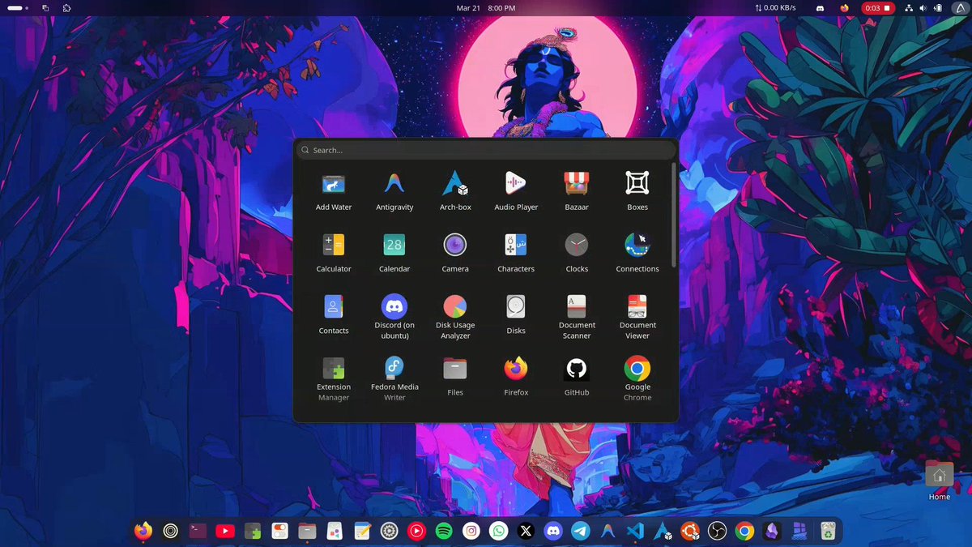This screenshot has height=547, width=972.
Task: Open the wired network status icon
Action: pyautogui.click(x=909, y=8)
